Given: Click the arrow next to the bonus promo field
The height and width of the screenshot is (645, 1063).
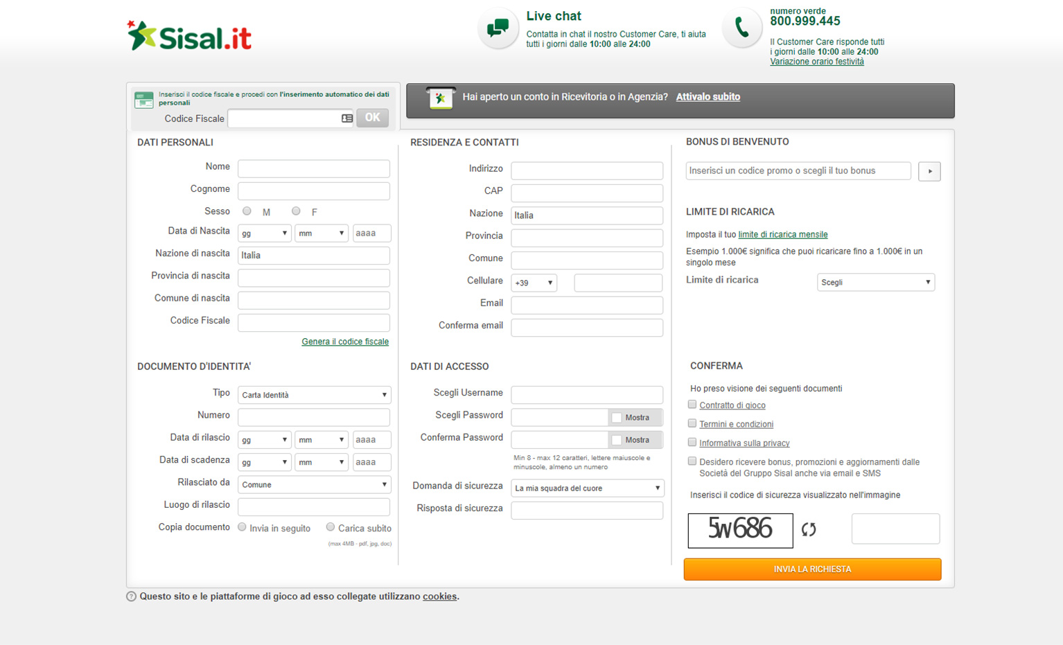Looking at the screenshot, I should click(929, 171).
